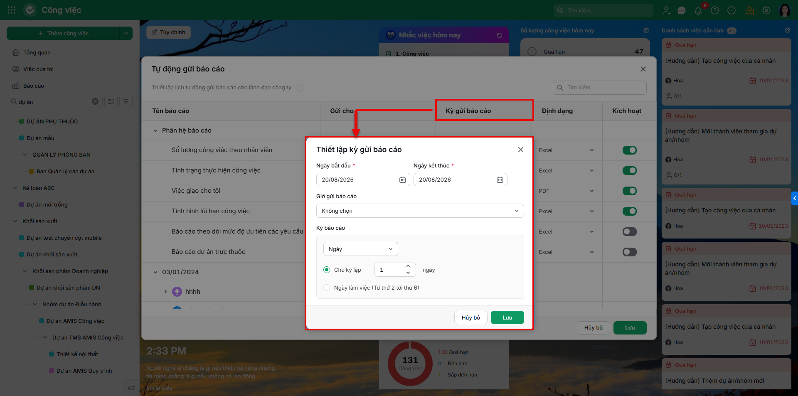Select Ngày làm việc (Từ thứ 2 tới thứ 6)
This screenshot has width=798, height=396.
327,288
